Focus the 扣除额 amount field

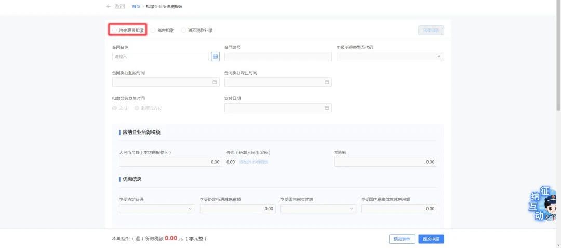pyautogui.click(x=385, y=162)
